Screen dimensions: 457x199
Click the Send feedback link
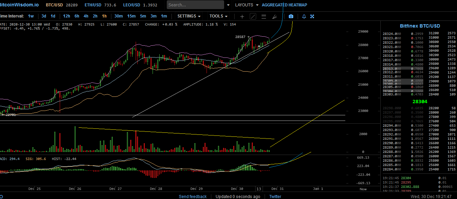pos(193,196)
